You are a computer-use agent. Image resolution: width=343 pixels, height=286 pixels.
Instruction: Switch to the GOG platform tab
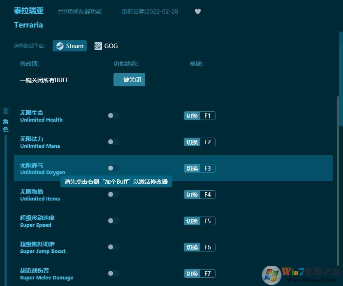point(106,46)
